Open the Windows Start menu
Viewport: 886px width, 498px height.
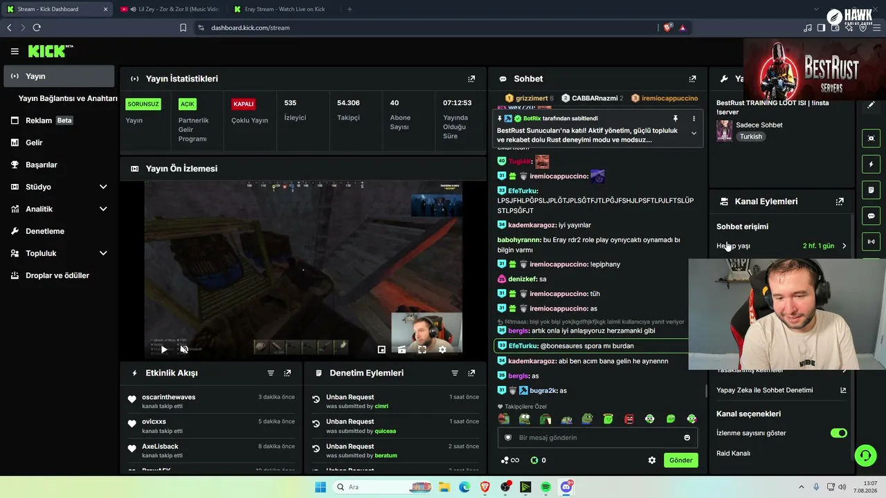[x=320, y=487]
